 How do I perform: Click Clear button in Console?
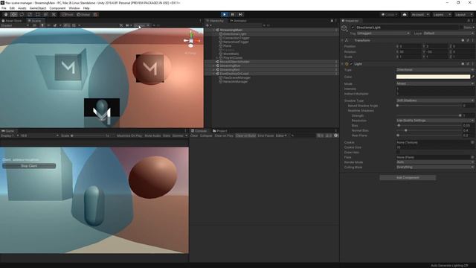pos(194,135)
